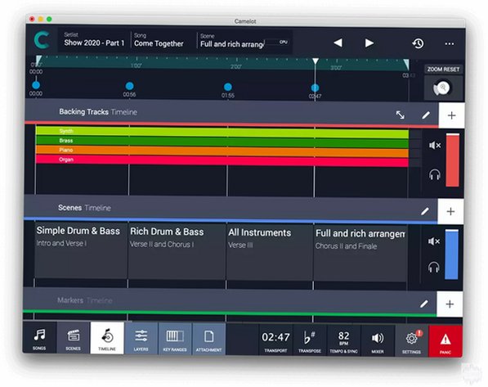The height and width of the screenshot is (387, 488).
Task: Select the Timeline tab in bottom bar
Action: (x=107, y=339)
